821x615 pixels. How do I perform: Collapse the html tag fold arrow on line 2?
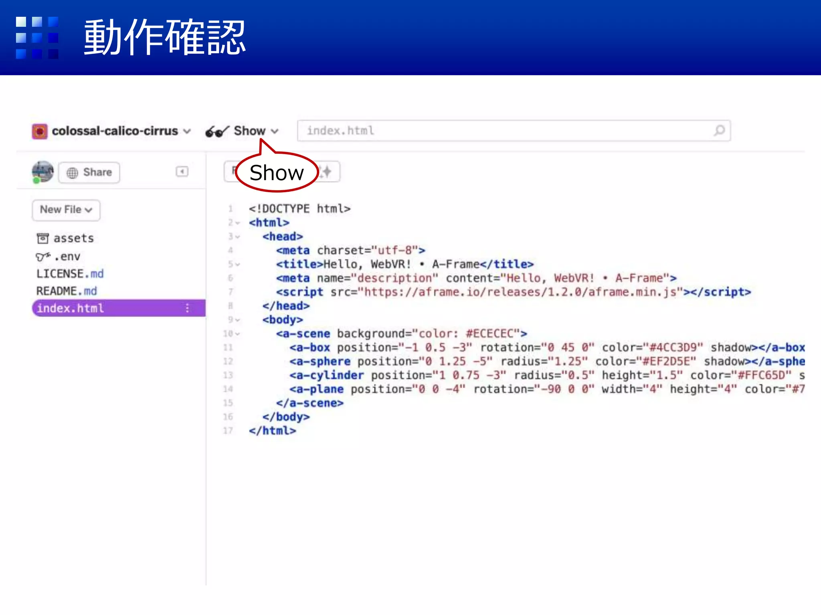238,223
